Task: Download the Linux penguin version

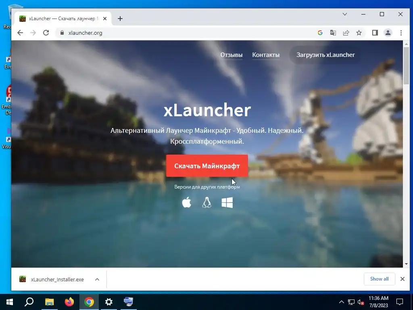Action: coord(206,203)
